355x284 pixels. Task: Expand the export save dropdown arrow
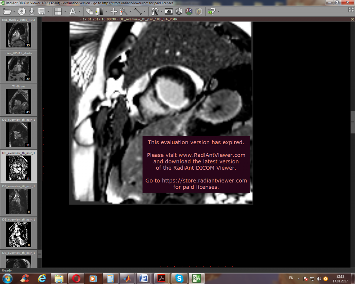click(48, 11)
